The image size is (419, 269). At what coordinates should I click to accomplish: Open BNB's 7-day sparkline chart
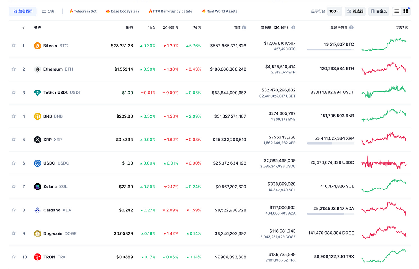(384, 115)
